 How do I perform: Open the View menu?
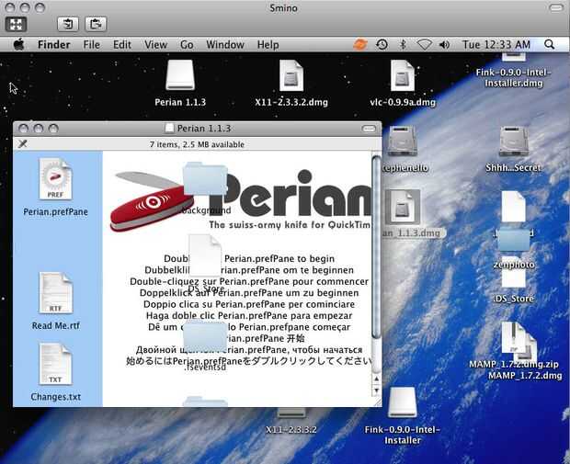pyautogui.click(x=155, y=45)
